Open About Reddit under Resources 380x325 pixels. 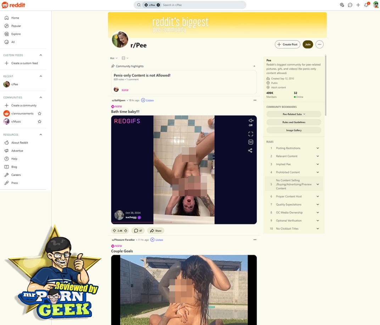(x=19, y=143)
